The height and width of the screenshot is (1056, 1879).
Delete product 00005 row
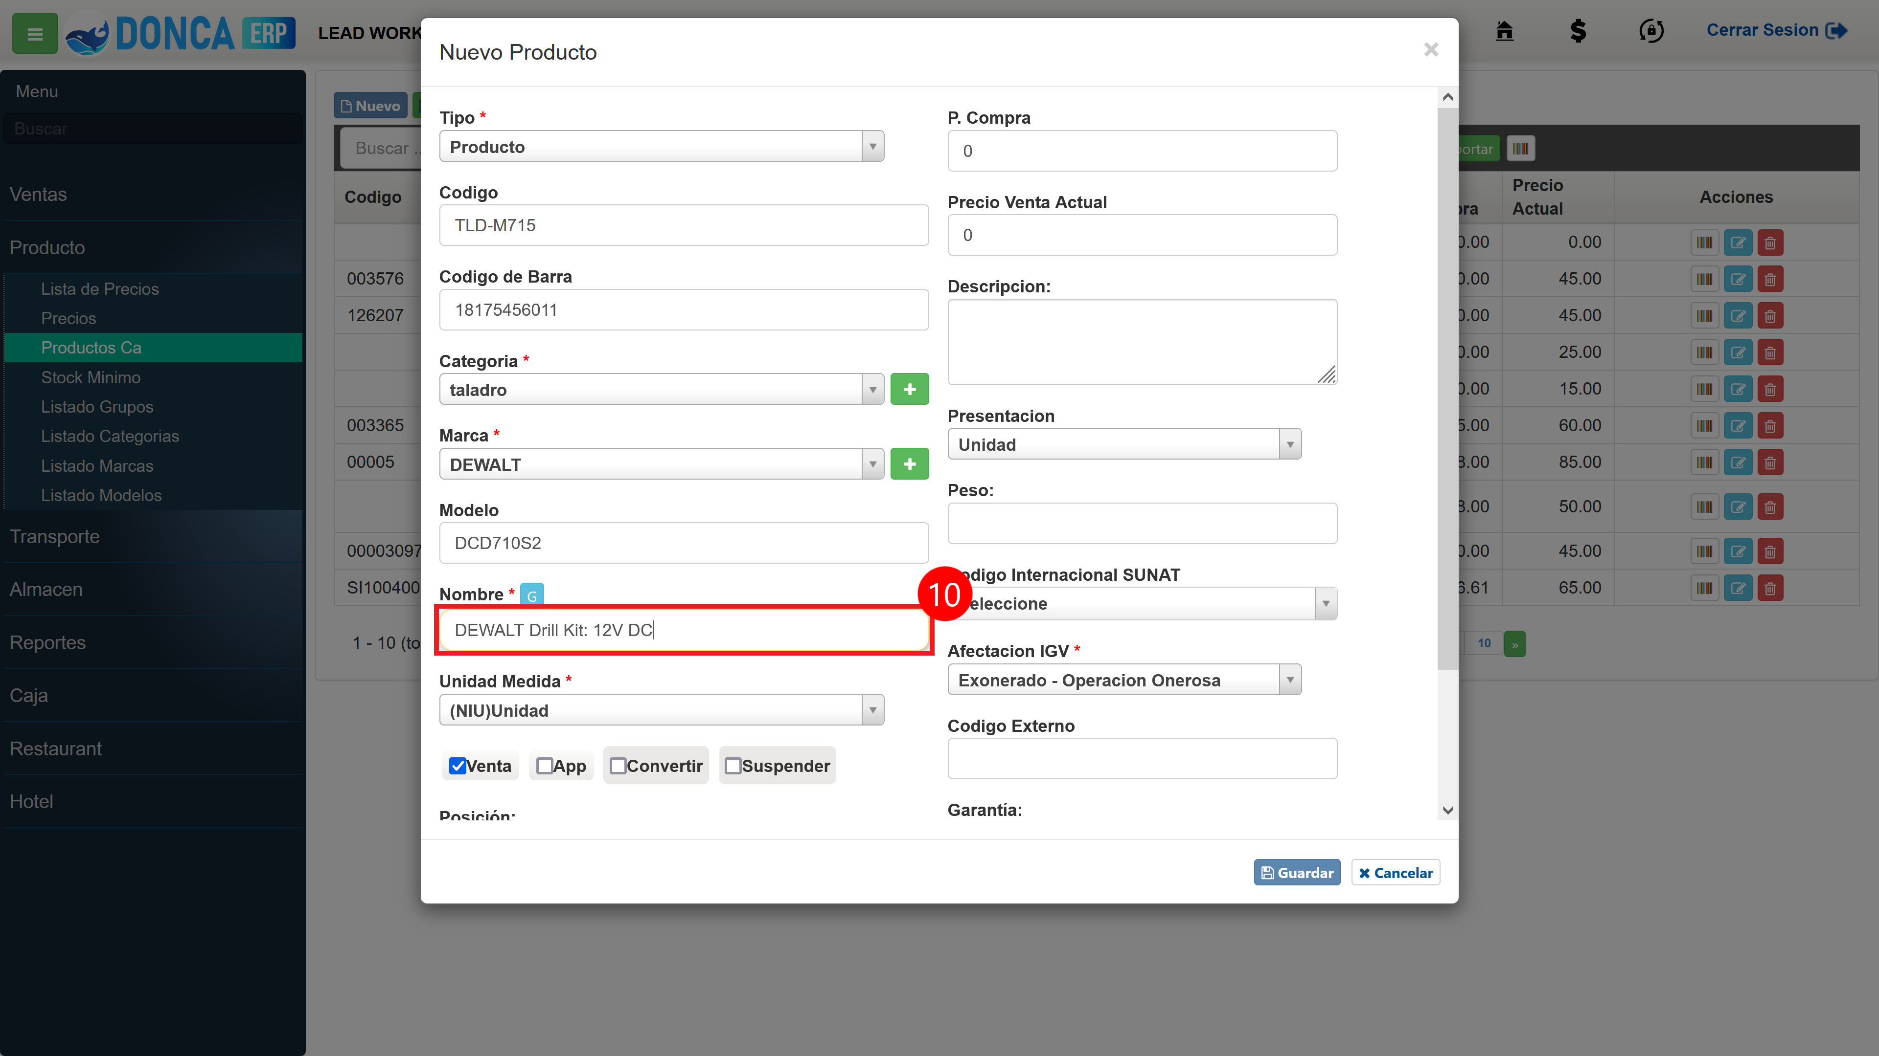coord(1770,462)
